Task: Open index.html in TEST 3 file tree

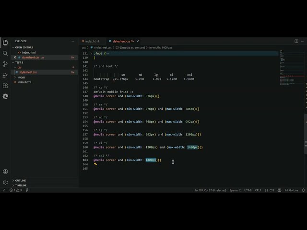Action: pos(24,82)
